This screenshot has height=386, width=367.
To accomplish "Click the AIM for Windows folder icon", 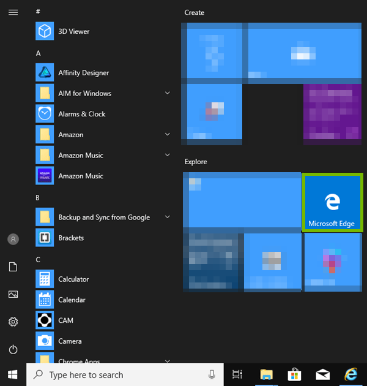I will tap(45, 93).
